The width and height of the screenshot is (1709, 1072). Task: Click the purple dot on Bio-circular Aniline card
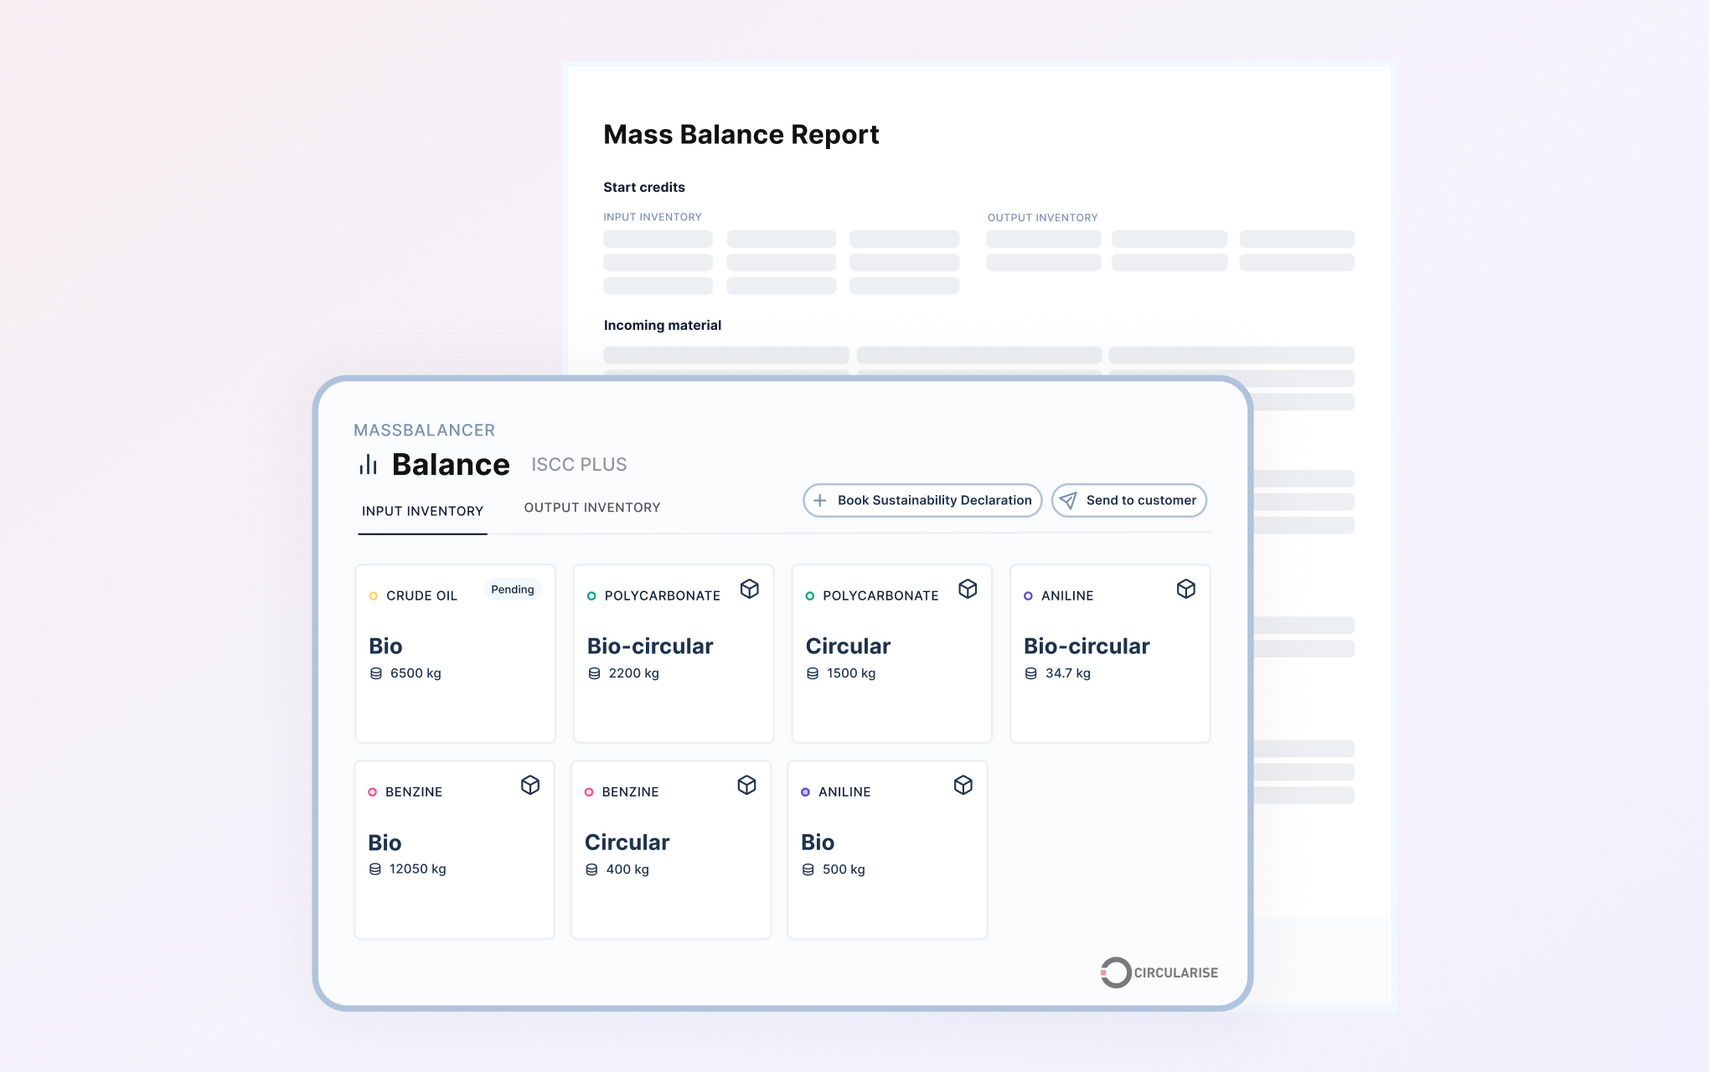1028,595
